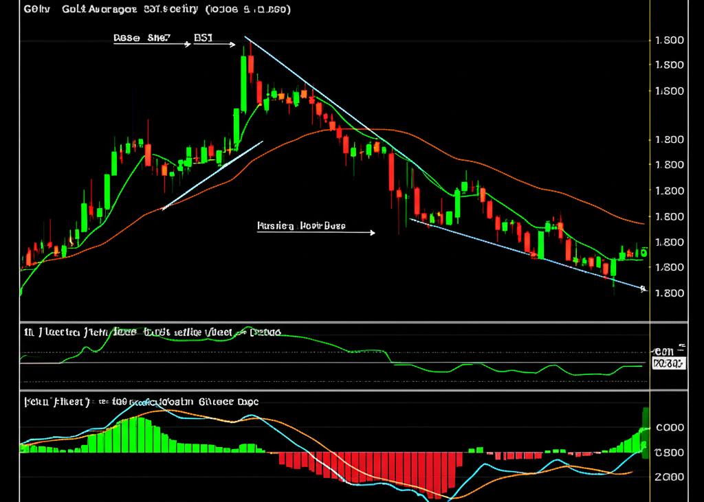704x502 pixels.
Task: Select the short ascending blue trendline under candles
Action: [x=213, y=175]
